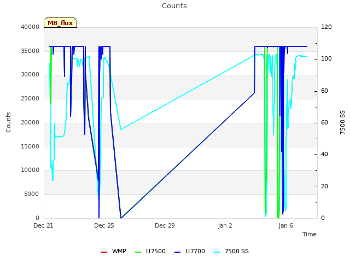
Task: Click the 15000 left axis tick label
Action: pyautogui.click(x=30, y=147)
